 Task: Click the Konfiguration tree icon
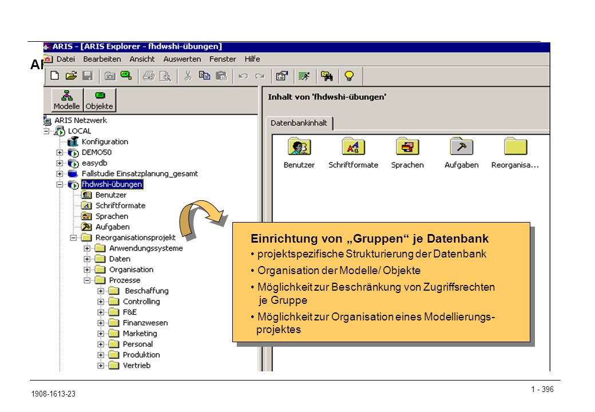73,142
